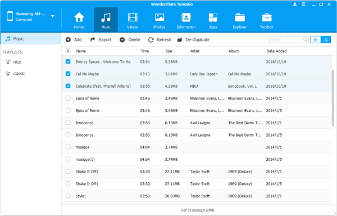Screen dimensions: 337x216
Task: Click the De-Duplicate button
Action: click(193, 39)
